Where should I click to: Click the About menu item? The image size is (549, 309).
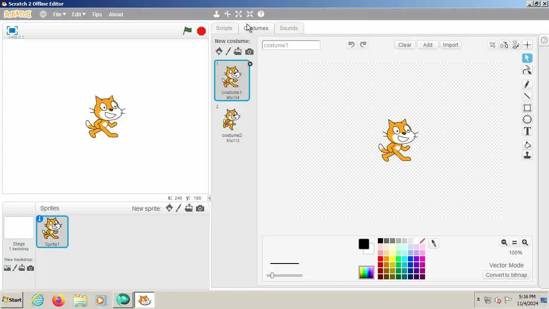click(116, 14)
